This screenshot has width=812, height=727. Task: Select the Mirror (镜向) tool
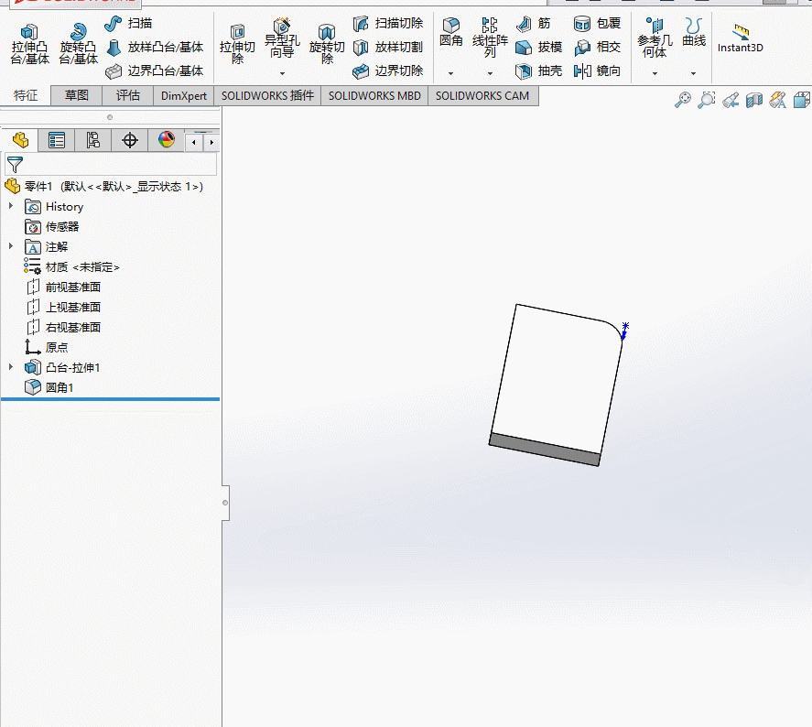click(597, 71)
